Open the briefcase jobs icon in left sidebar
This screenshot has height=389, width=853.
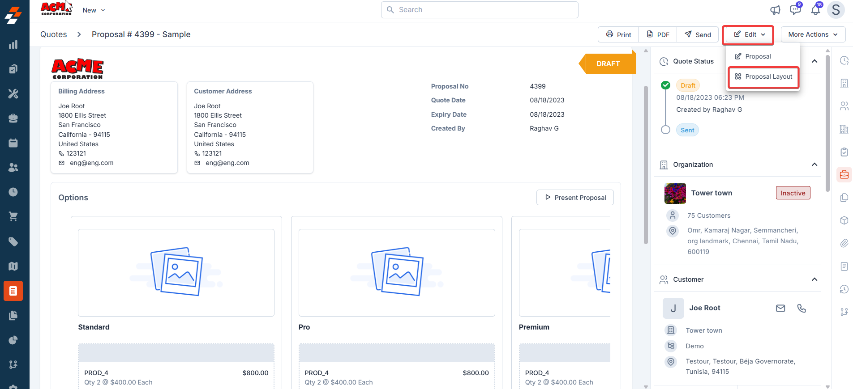[x=13, y=118]
